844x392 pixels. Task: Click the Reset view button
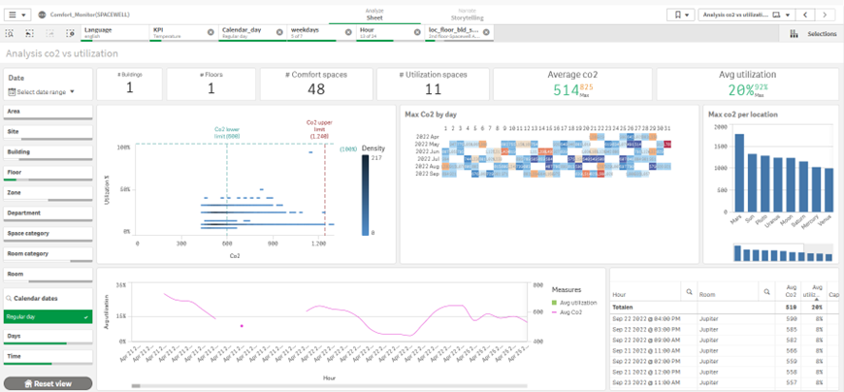pyautogui.click(x=48, y=383)
